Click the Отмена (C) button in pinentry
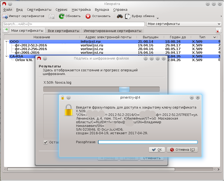 182,149
